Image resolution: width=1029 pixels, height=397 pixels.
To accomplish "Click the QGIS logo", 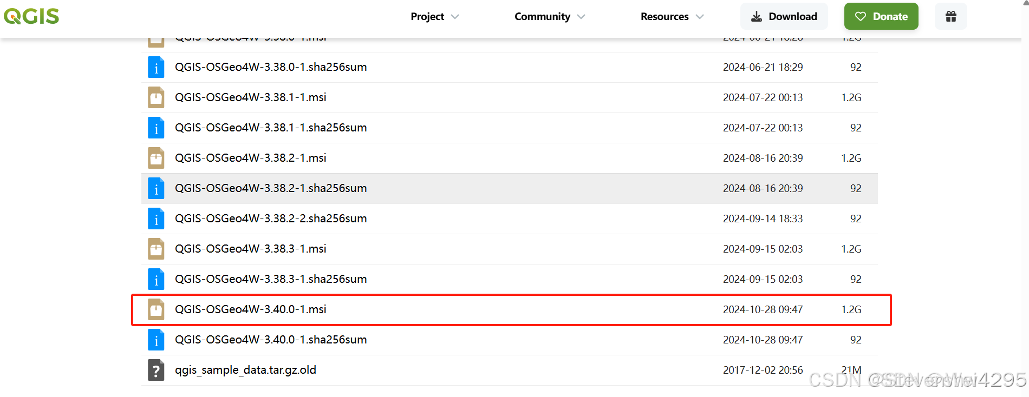I will (31, 16).
